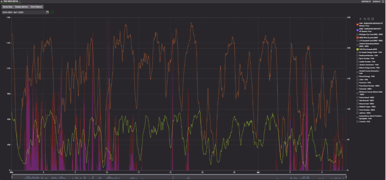This screenshot has height=180, width=386.
Task: Click the fullscreen expand icon top right
Action: (383, 2)
